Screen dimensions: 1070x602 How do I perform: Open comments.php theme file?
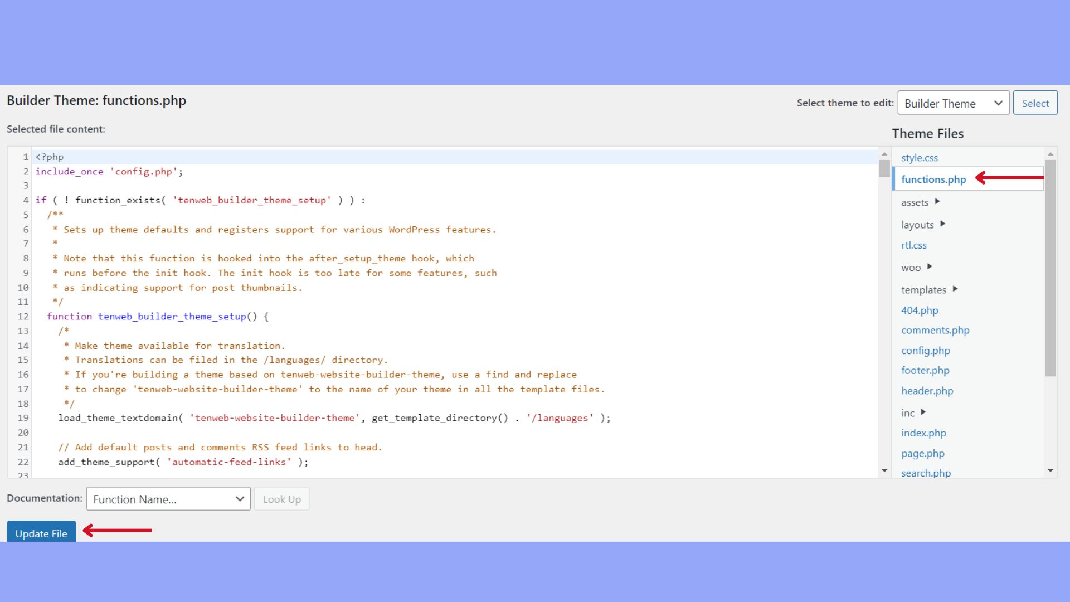[935, 330]
